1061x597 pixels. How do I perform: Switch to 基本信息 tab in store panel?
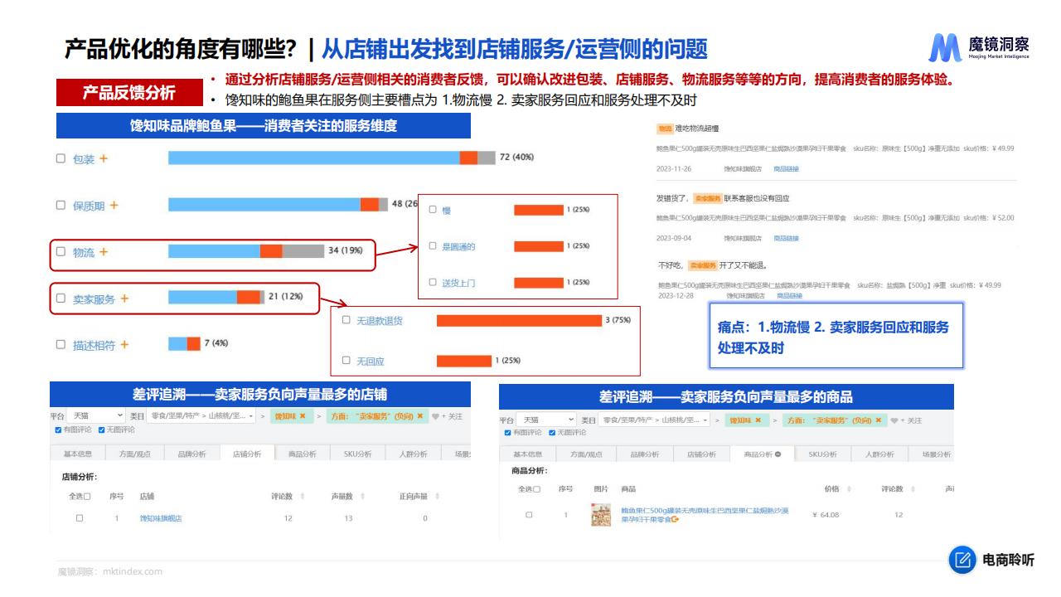click(x=78, y=454)
